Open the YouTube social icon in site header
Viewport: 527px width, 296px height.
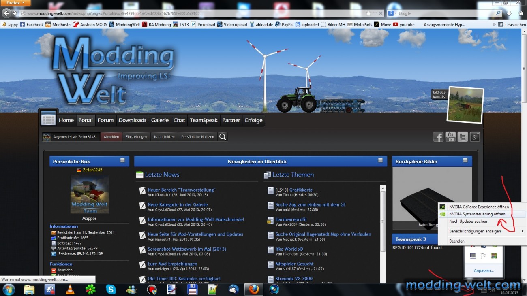(450, 137)
